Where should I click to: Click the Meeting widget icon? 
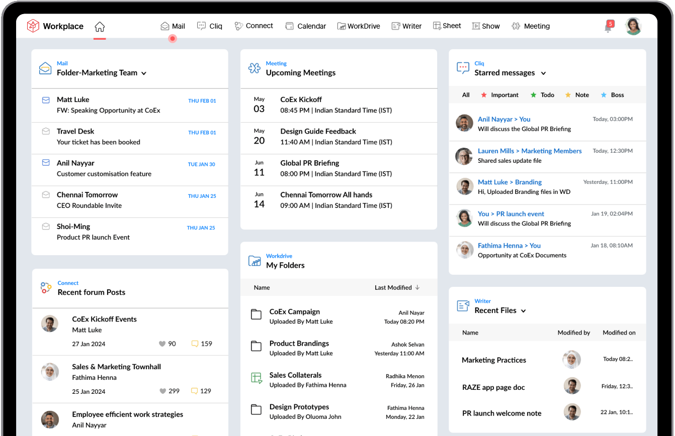[255, 68]
